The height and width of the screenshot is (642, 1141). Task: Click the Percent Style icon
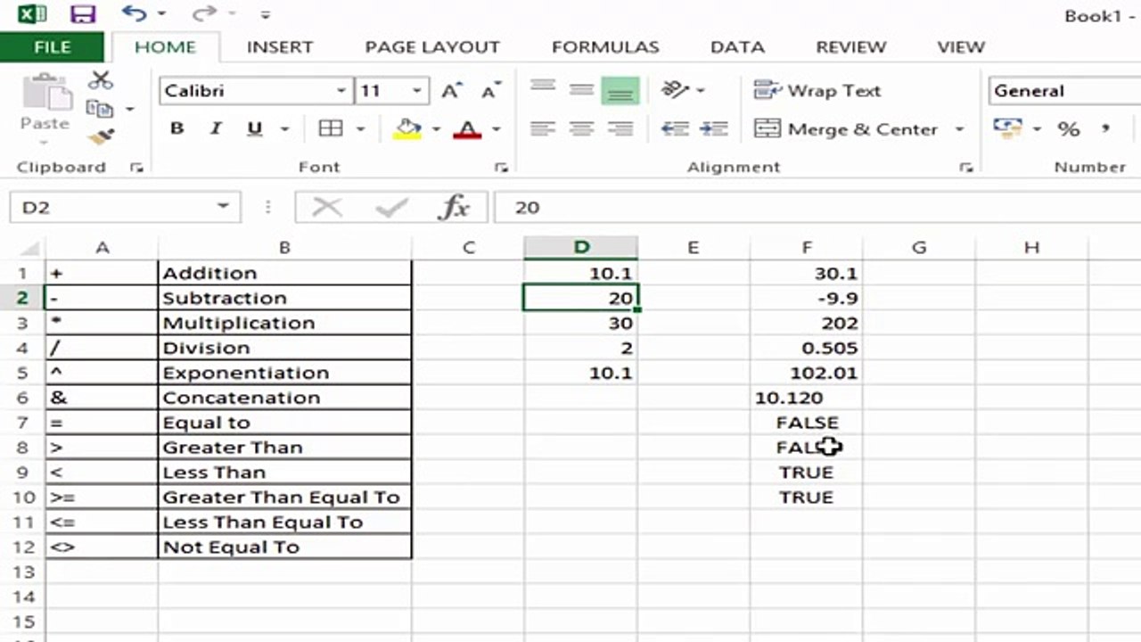1068,129
